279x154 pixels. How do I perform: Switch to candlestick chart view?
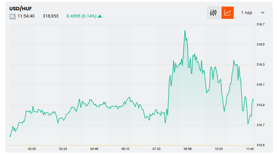[213, 13]
